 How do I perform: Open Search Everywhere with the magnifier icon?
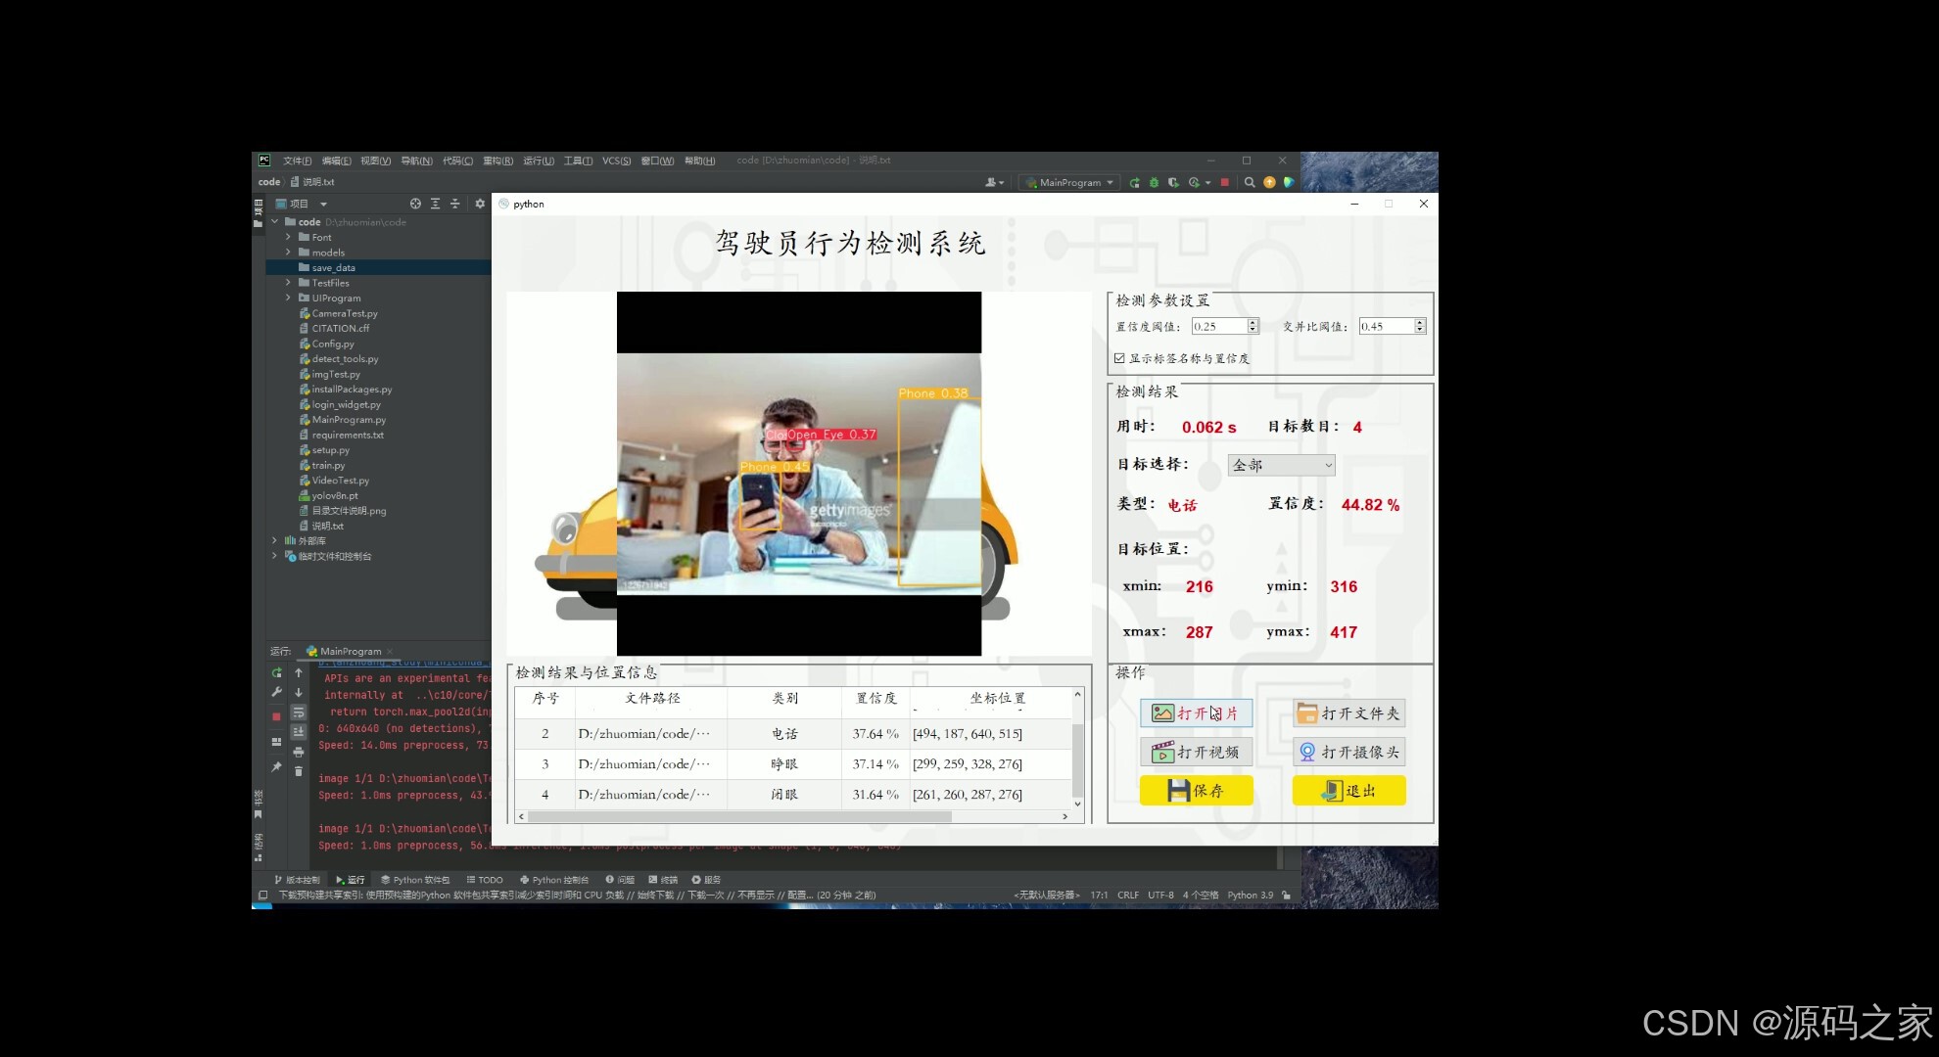(1251, 183)
